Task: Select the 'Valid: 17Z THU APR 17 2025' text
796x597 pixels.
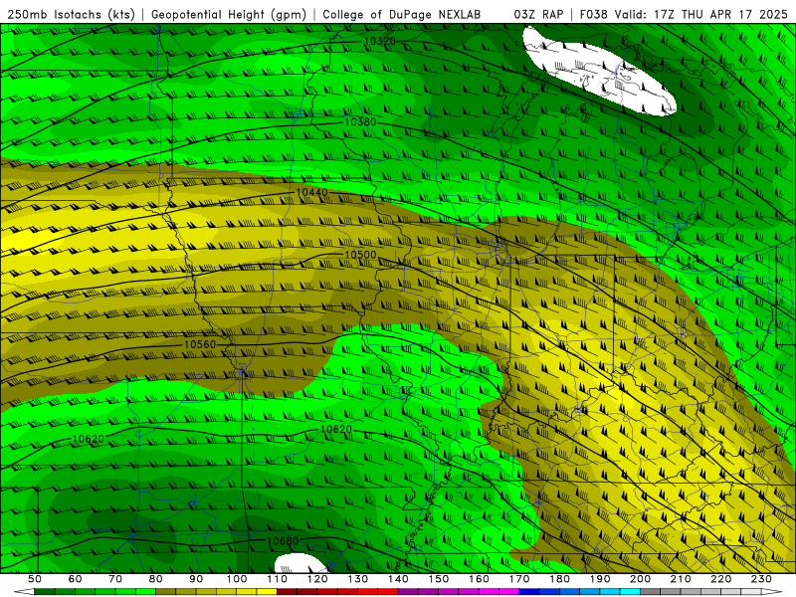Action: 701,14
